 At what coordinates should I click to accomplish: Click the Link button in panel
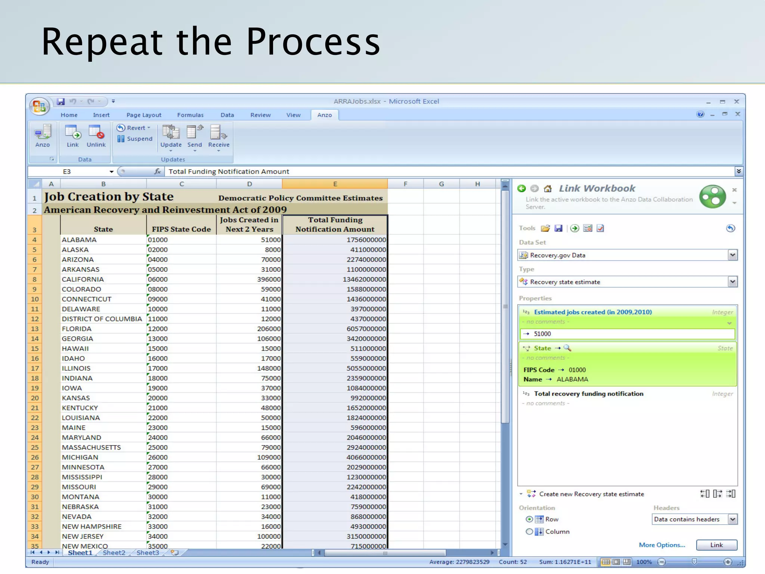[x=716, y=545]
